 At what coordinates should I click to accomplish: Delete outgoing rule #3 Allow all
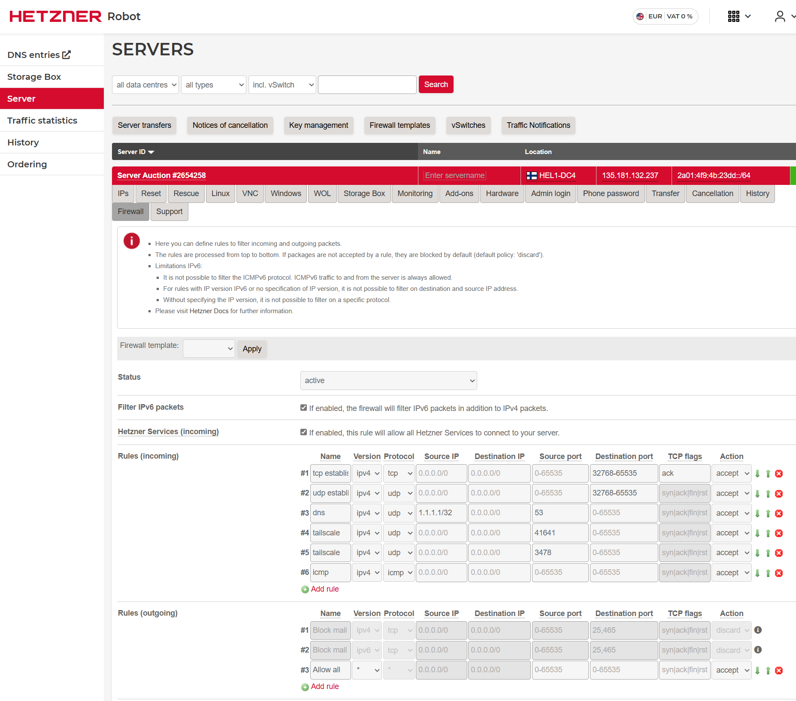click(779, 671)
